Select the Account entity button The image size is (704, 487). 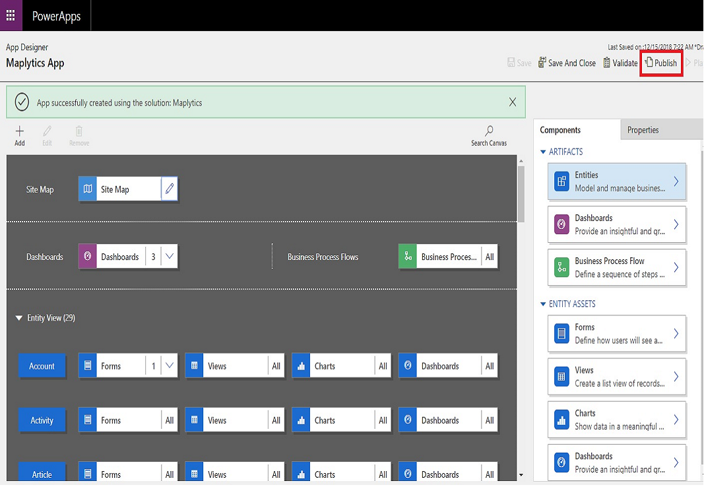pyautogui.click(x=42, y=366)
